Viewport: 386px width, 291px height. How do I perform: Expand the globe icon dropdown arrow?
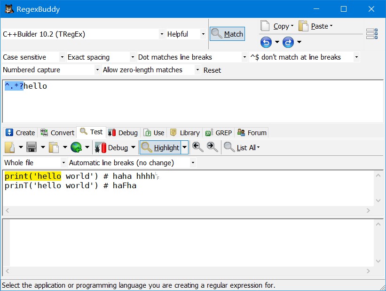(x=87, y=147)
